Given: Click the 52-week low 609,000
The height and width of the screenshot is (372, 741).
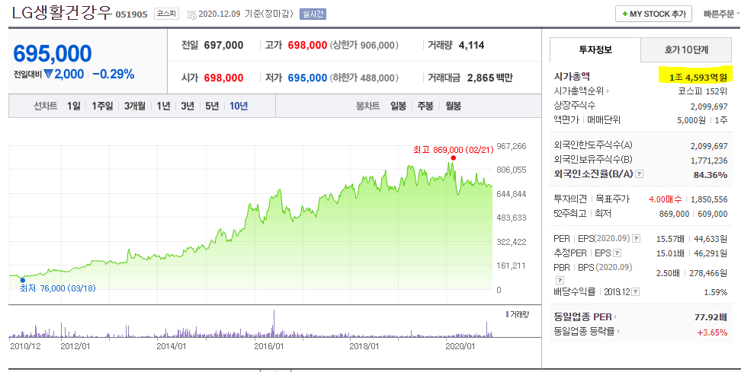Looking at the screenshot, I should coord(713,214).
